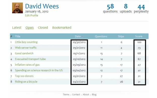The width and height of the screenshot is (157, 98).
Task: Sort table by Title column header
Action: coord(18,36)
